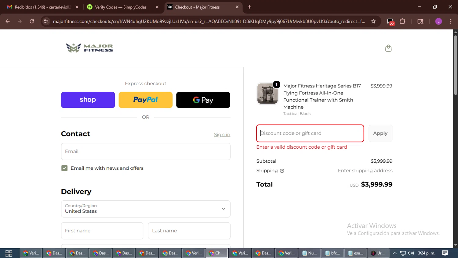458x258 pixels.
Task: Close the Verify Codes tab
Action: click(157, 7)
